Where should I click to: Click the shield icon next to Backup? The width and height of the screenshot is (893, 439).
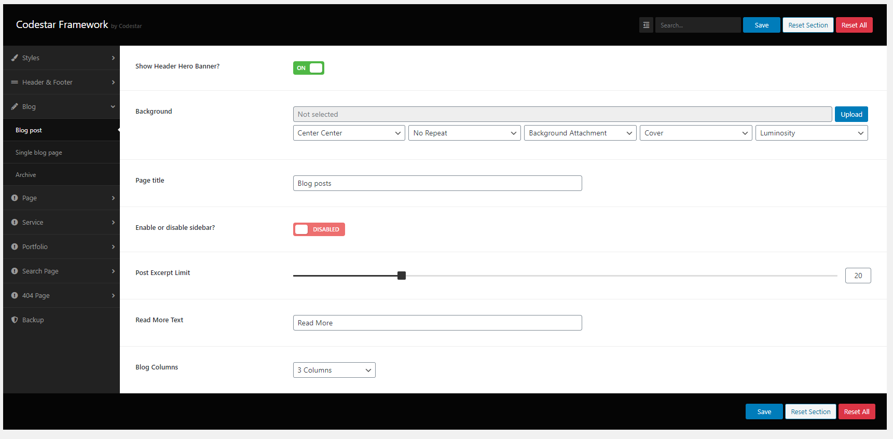pyautogui.click(x=15, y=320)
